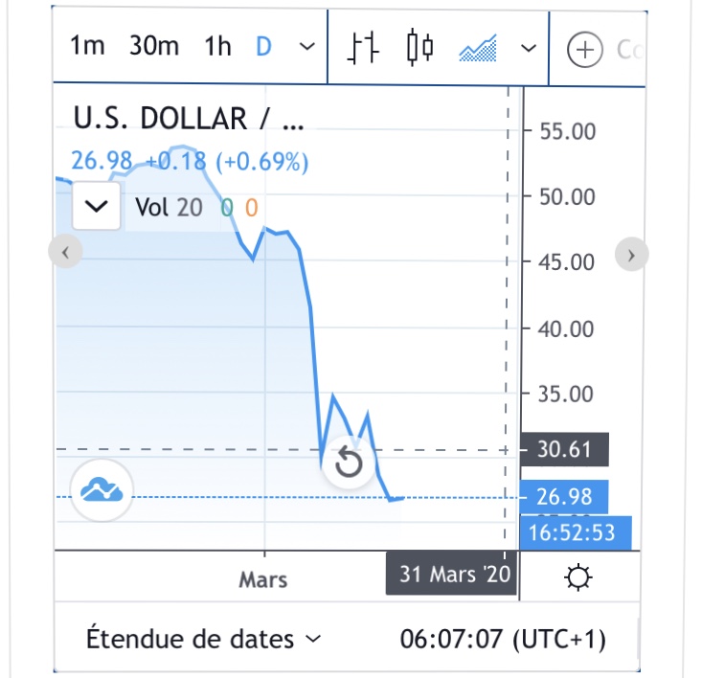702x678 pixels.
Task: Select the area chart style icon
Action: [477, 47]
